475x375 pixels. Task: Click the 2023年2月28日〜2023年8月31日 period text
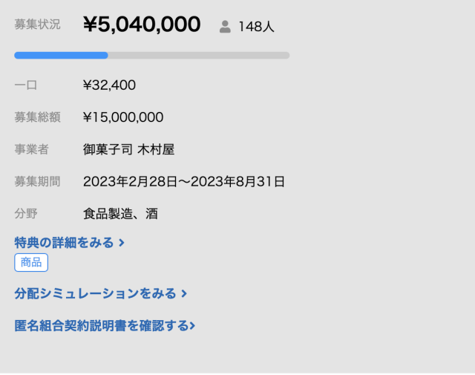184,182
